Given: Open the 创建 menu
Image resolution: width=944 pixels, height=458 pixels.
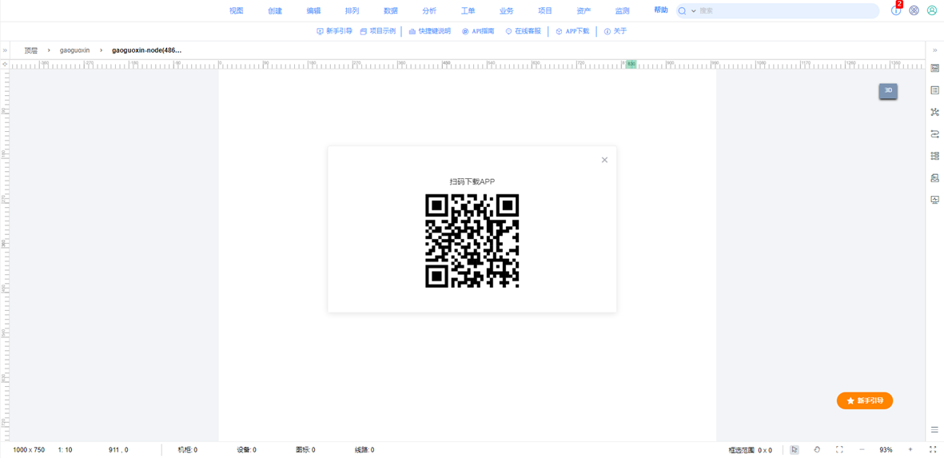Looking at the screenshot, I should click(275, 11).
